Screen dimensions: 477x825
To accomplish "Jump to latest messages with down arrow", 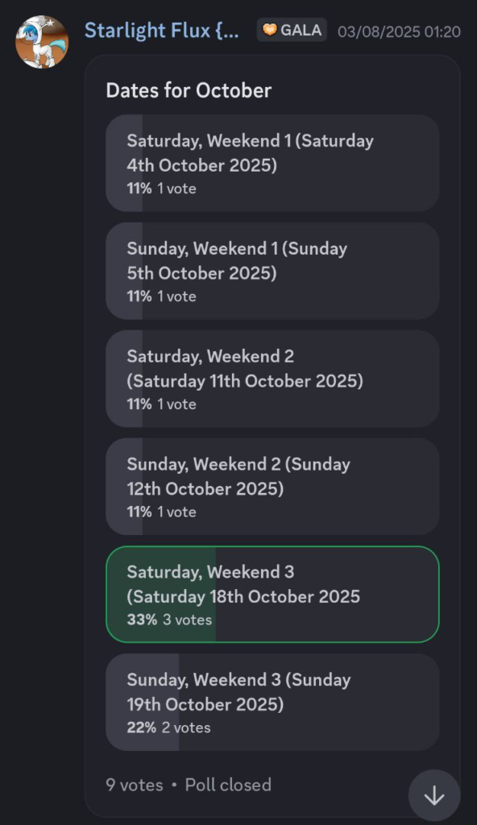I will tap(434, 795).
